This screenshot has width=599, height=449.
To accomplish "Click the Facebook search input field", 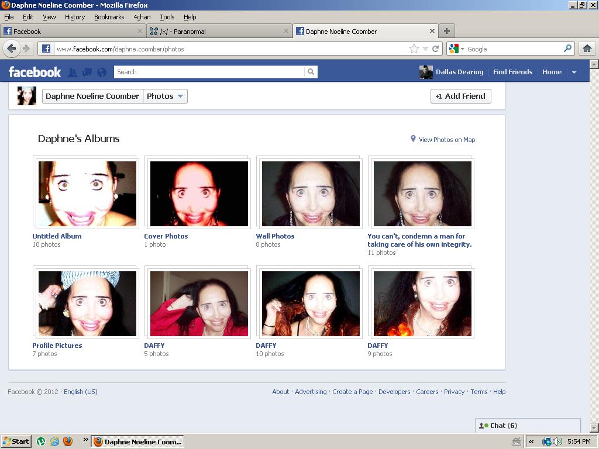I will (209, 72).
